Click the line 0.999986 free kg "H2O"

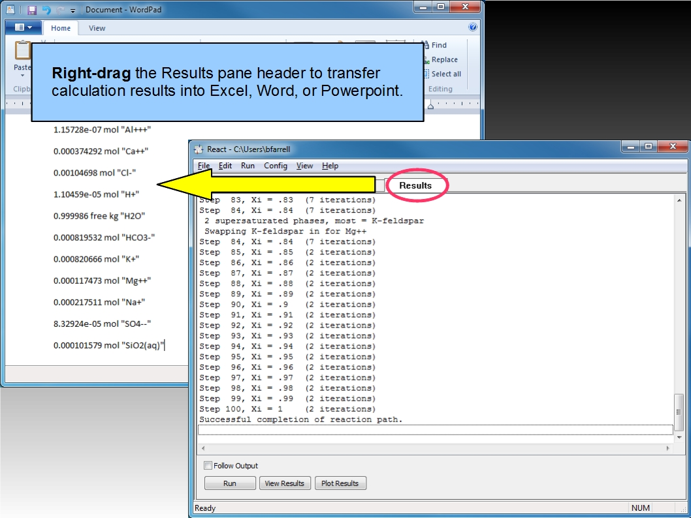click(99, 216)
